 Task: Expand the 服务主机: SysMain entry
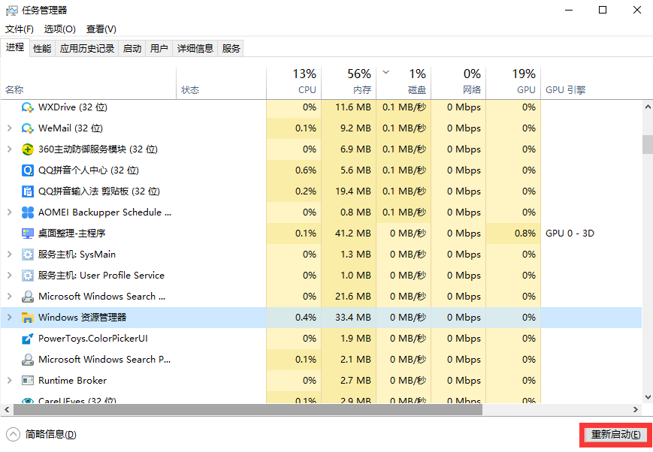point(9,255)
